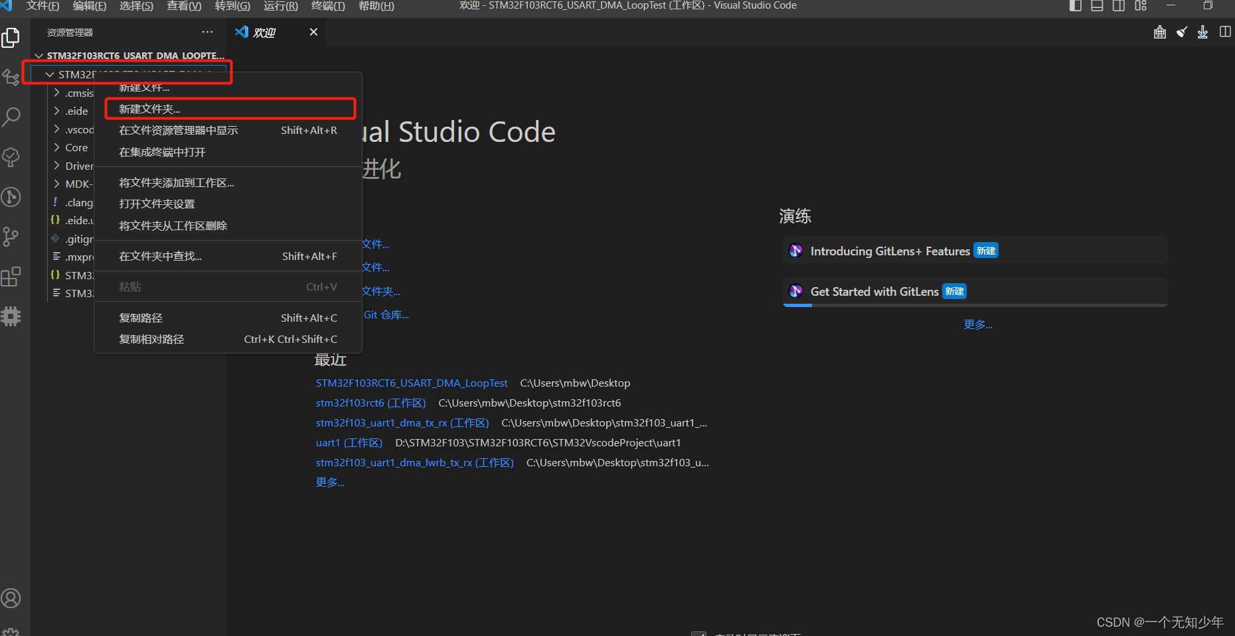Click the Git 仓库... start link
1235x636 pixels.
386,314
